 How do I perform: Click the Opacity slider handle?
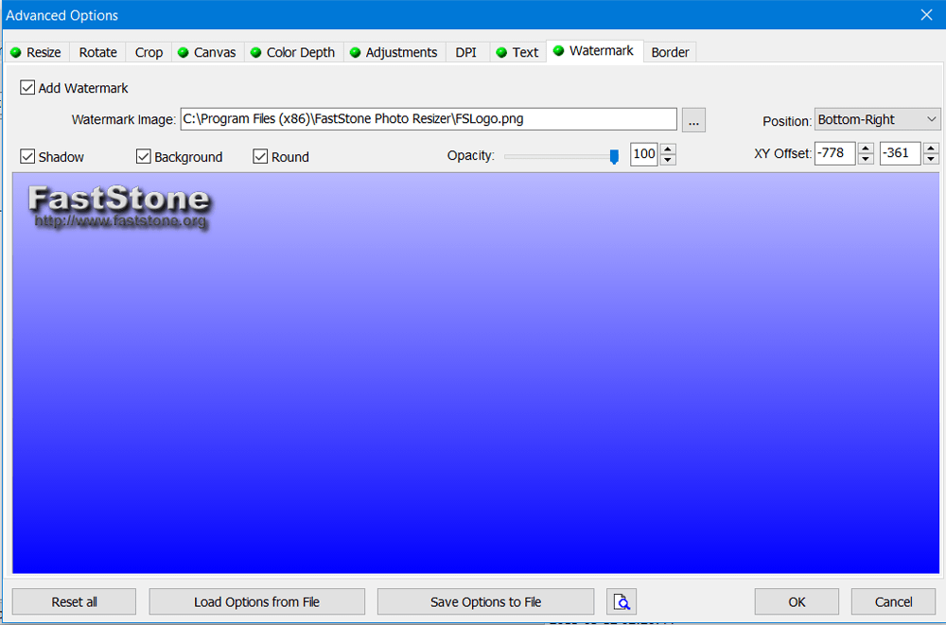click(x=614, y=157)
